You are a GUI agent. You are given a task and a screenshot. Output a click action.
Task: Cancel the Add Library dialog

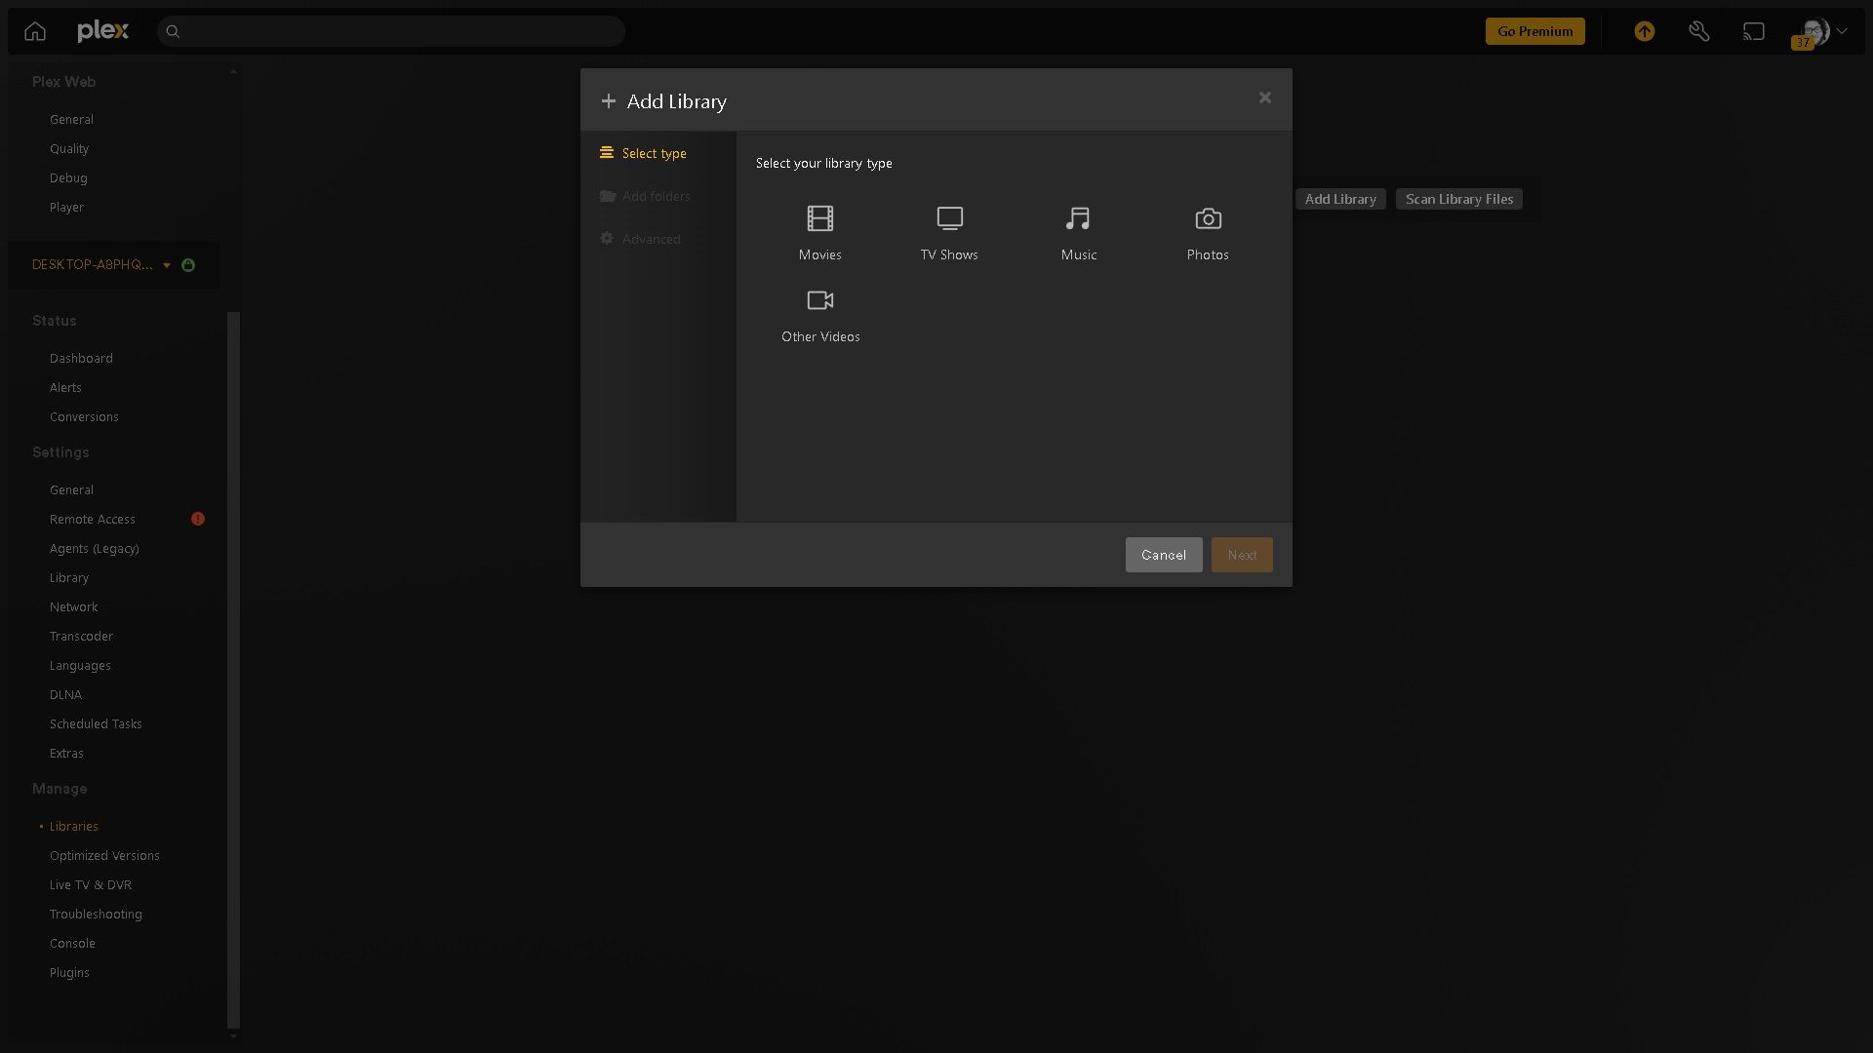point(1164,555)
